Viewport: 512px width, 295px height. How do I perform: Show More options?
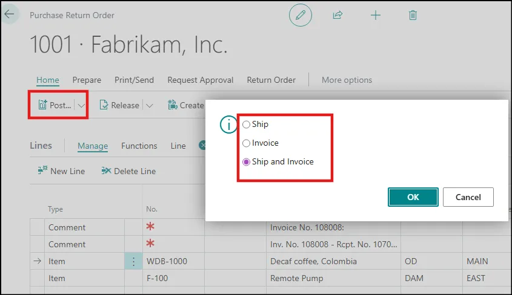[347, 80]
